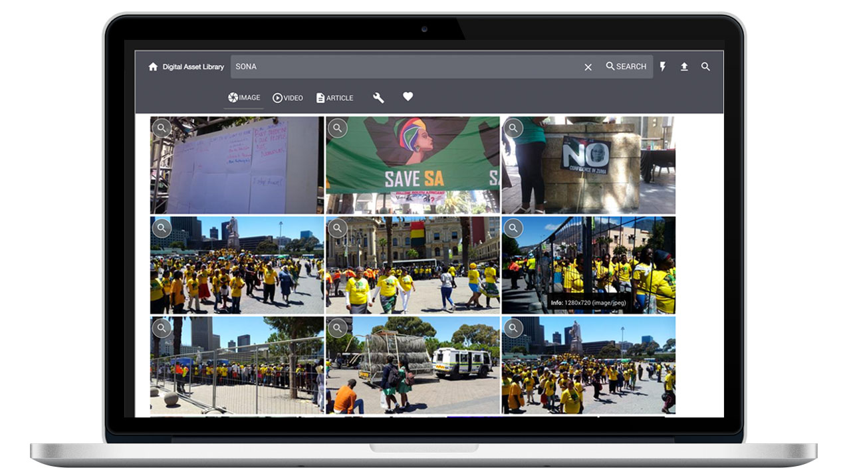Image resolution: width=851 pixels, height=468 pixels.
Task: Click the magnifier icon at top right
Action: click(x=705, y=66)
